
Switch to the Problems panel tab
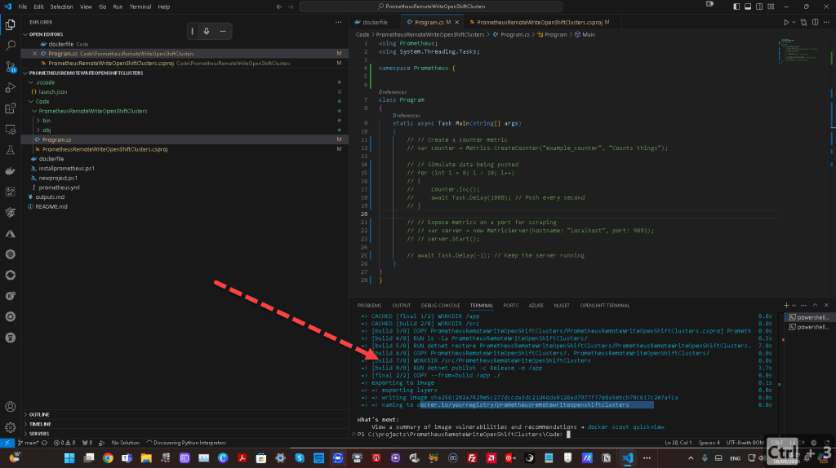coord(369,306)
